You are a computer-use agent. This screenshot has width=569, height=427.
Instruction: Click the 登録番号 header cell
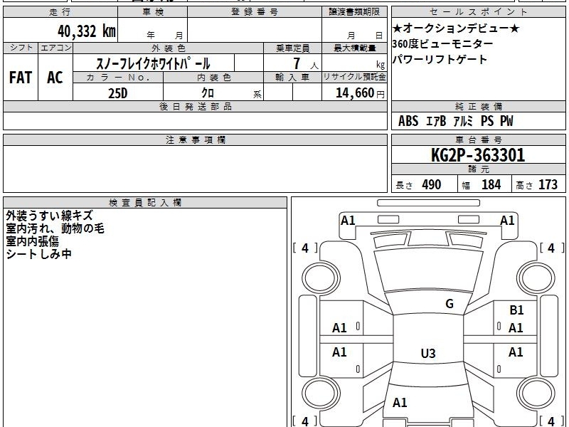[255, 12]
